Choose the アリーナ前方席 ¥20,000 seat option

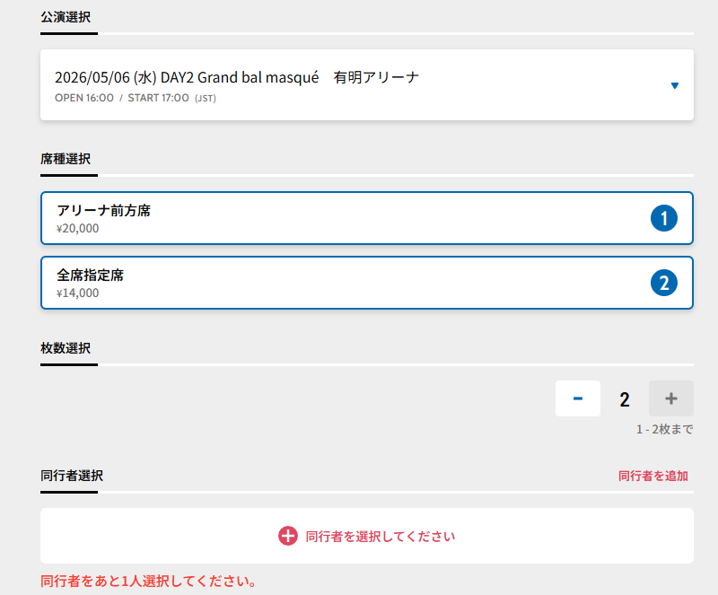(367, 218)
